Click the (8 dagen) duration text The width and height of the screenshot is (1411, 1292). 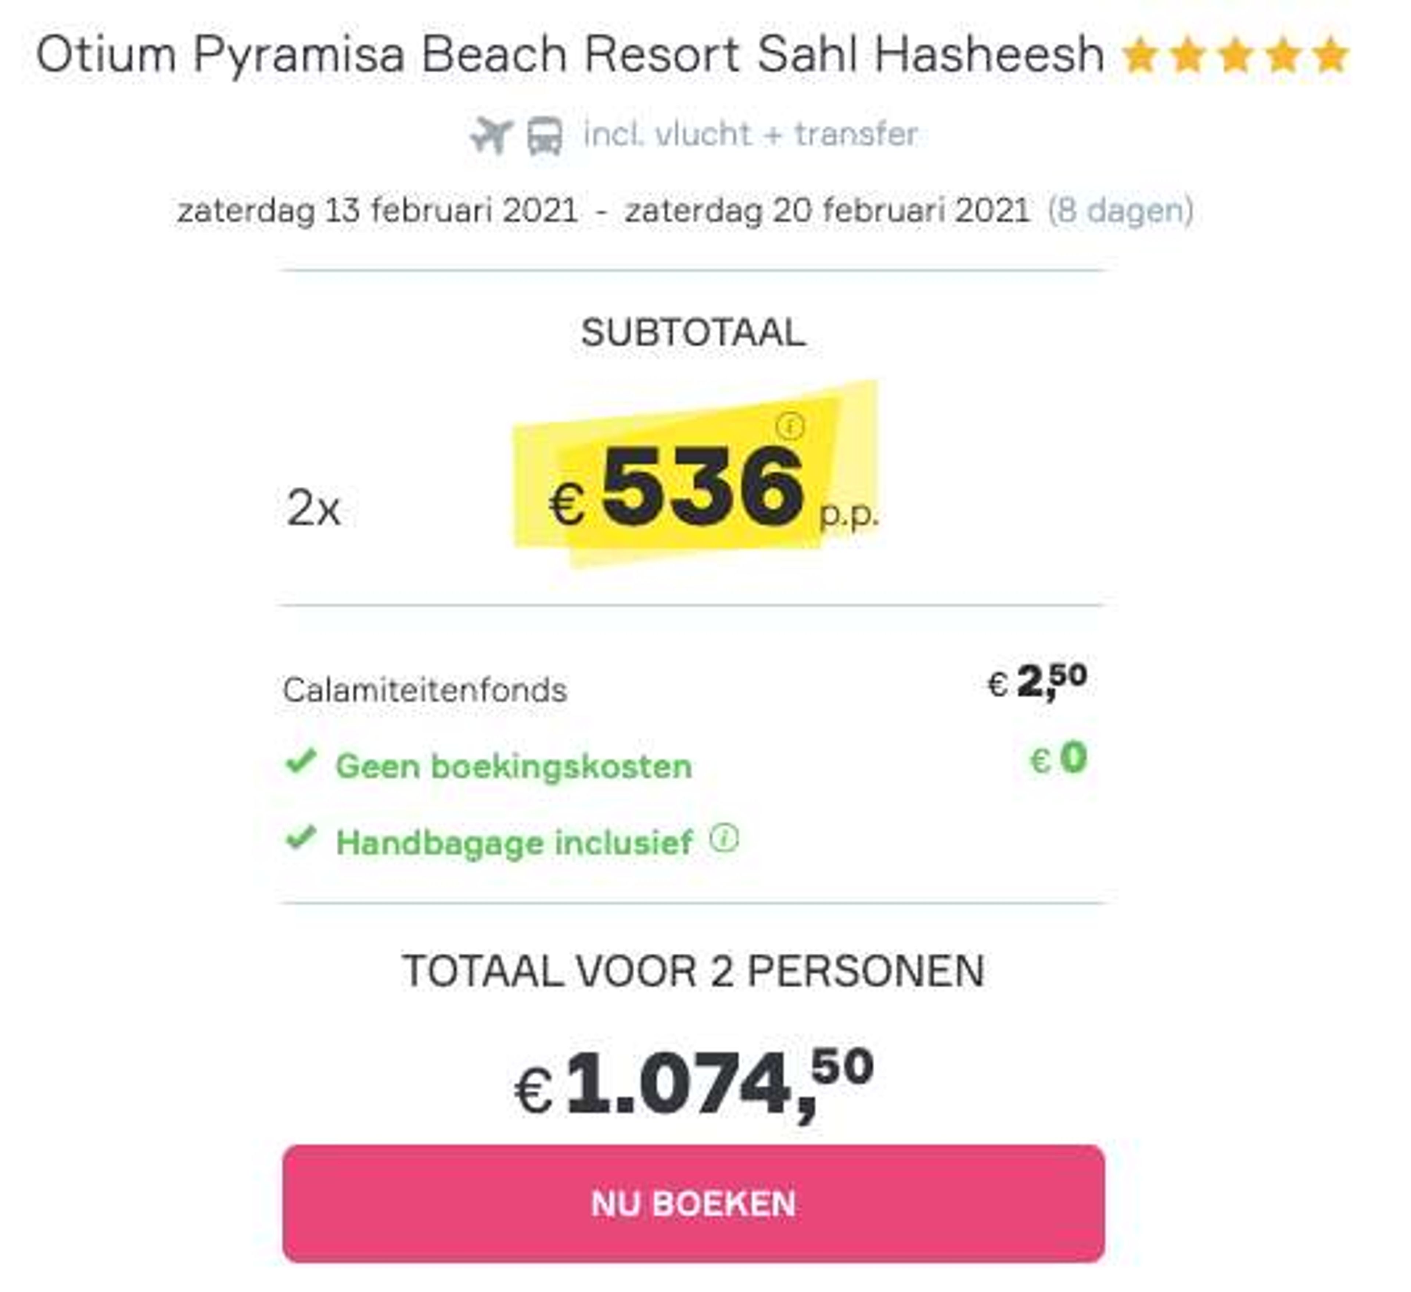(1120, 210)
